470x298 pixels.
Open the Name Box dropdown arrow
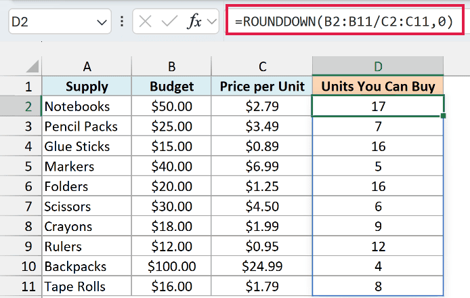coord(102,22)
